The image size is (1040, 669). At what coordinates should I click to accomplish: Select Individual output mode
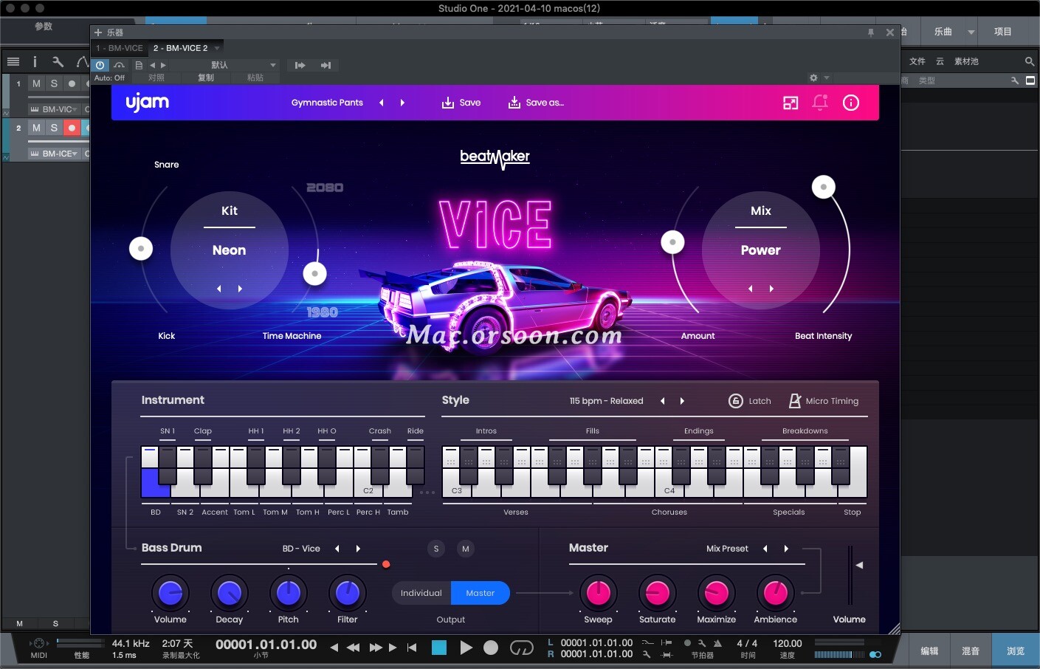click(421, 593)
